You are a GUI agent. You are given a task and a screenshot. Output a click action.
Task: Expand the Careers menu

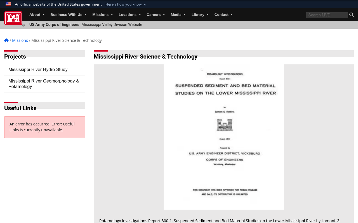[x=156, y=14]
